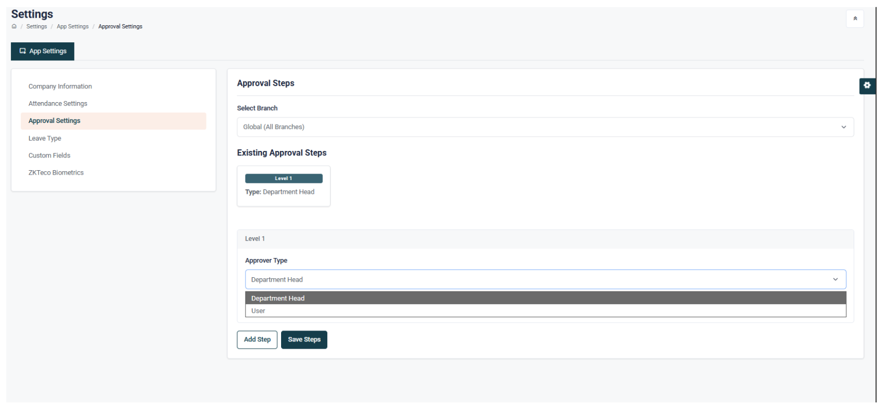
Task: Open Company Information settings
Action: pos(60,87)
